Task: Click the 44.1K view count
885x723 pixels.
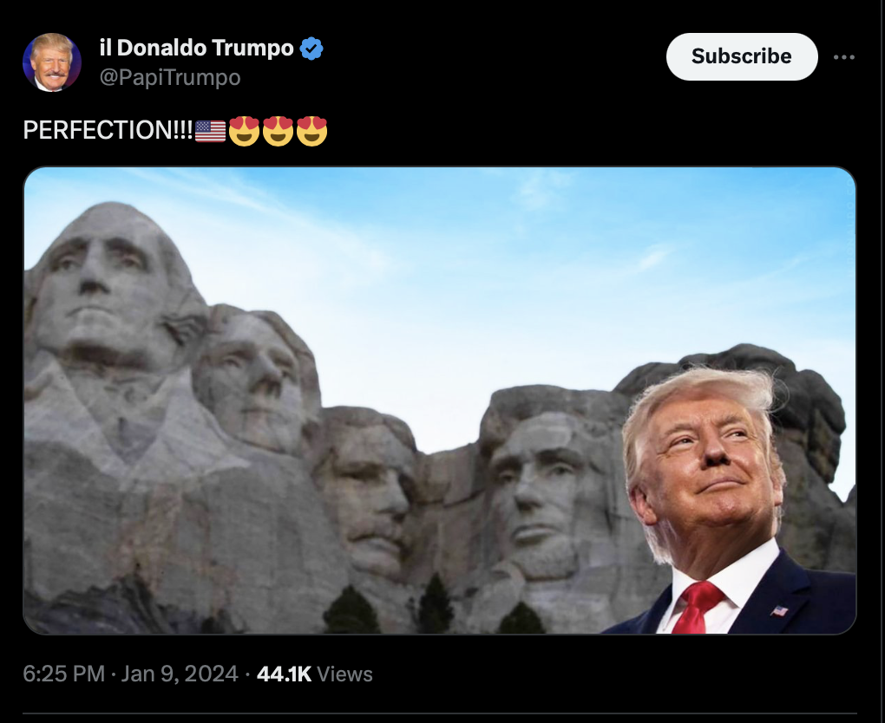Action: pos(284,674)
